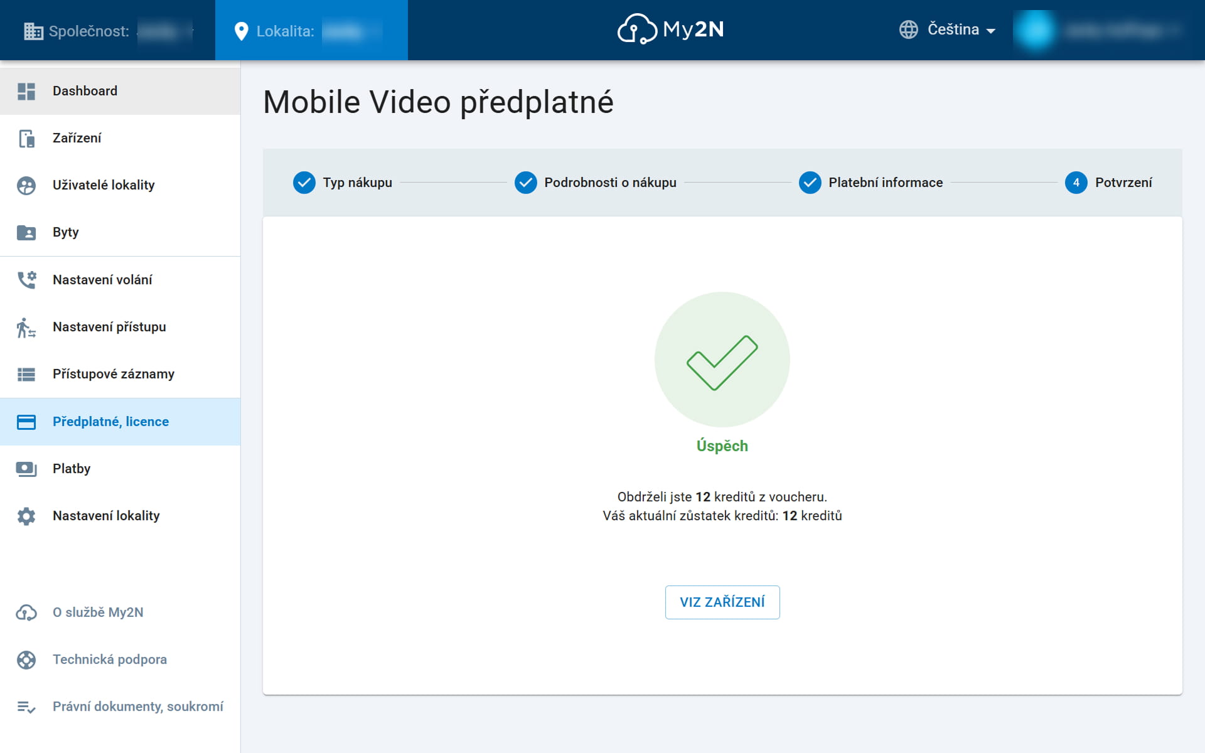Click the Podrobnosti o nákupu step label
The image size is (1205, 753).
(611, 183)
